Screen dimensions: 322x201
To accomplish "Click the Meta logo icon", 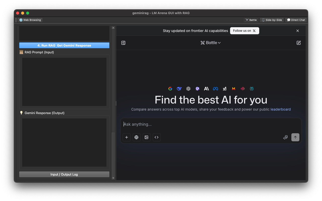I will tap(216, 89).
